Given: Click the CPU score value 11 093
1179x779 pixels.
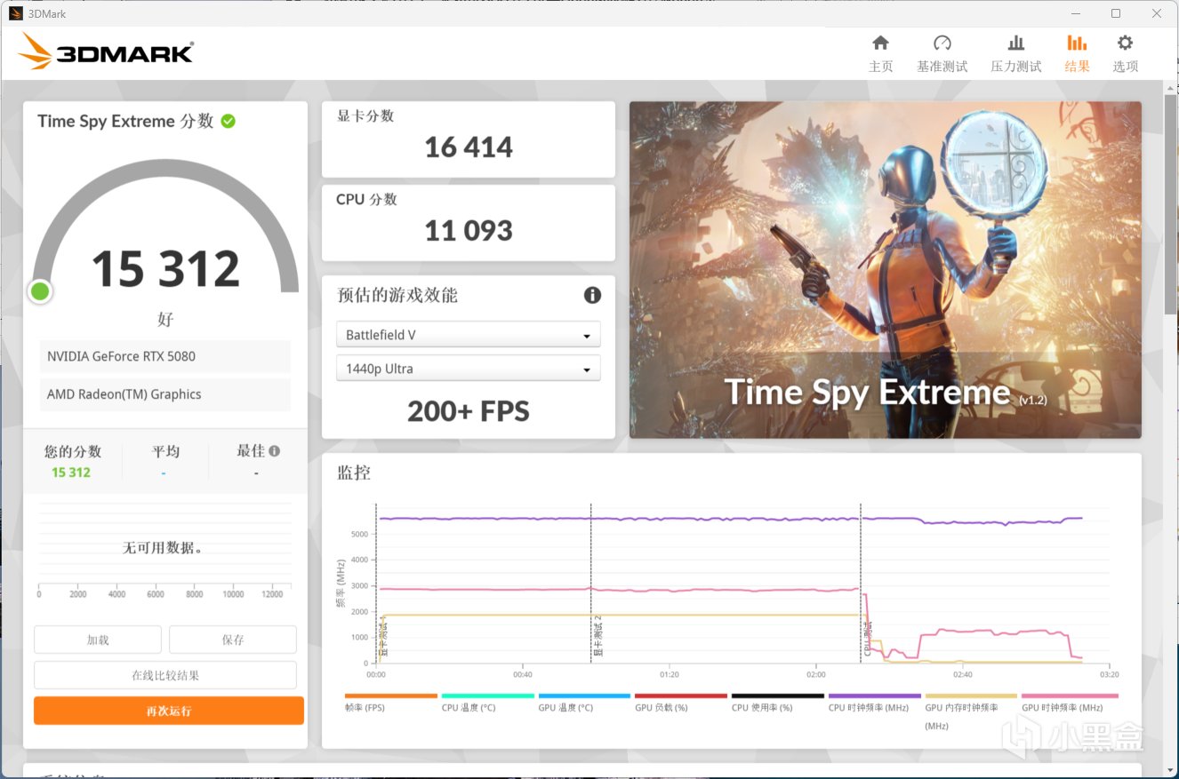Looking at the screenshot, I should tap(469, 231).
